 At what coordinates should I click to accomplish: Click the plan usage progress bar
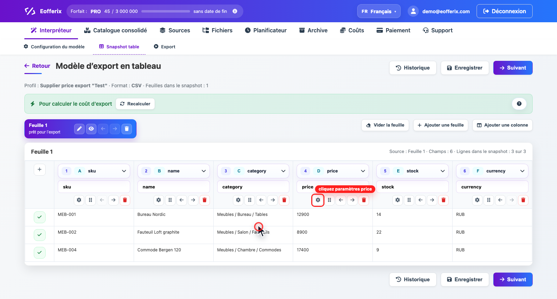coord(166,11)
